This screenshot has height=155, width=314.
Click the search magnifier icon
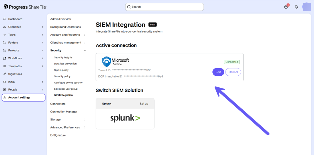(129, 7)
